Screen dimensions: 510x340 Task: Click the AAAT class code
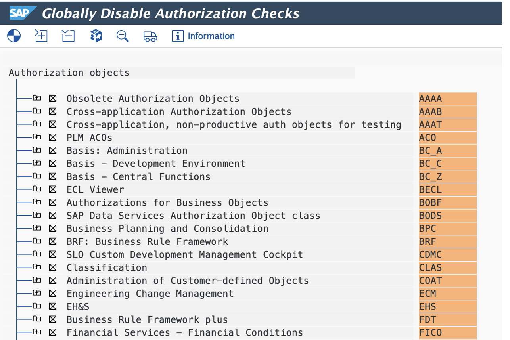point(448,125)
